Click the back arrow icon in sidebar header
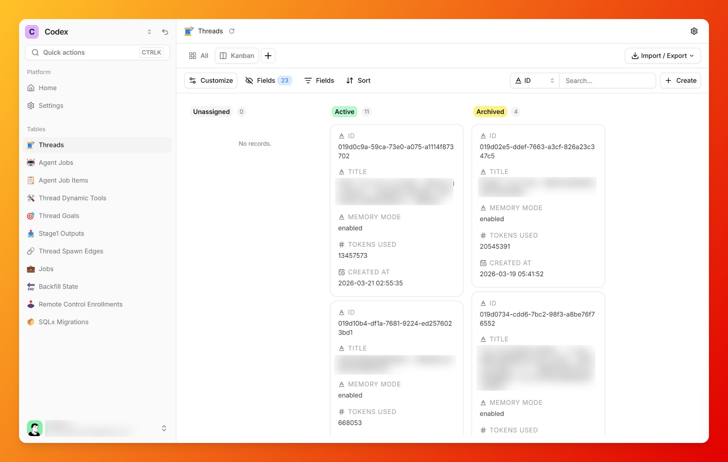728x462 pixels. [165, 32]
